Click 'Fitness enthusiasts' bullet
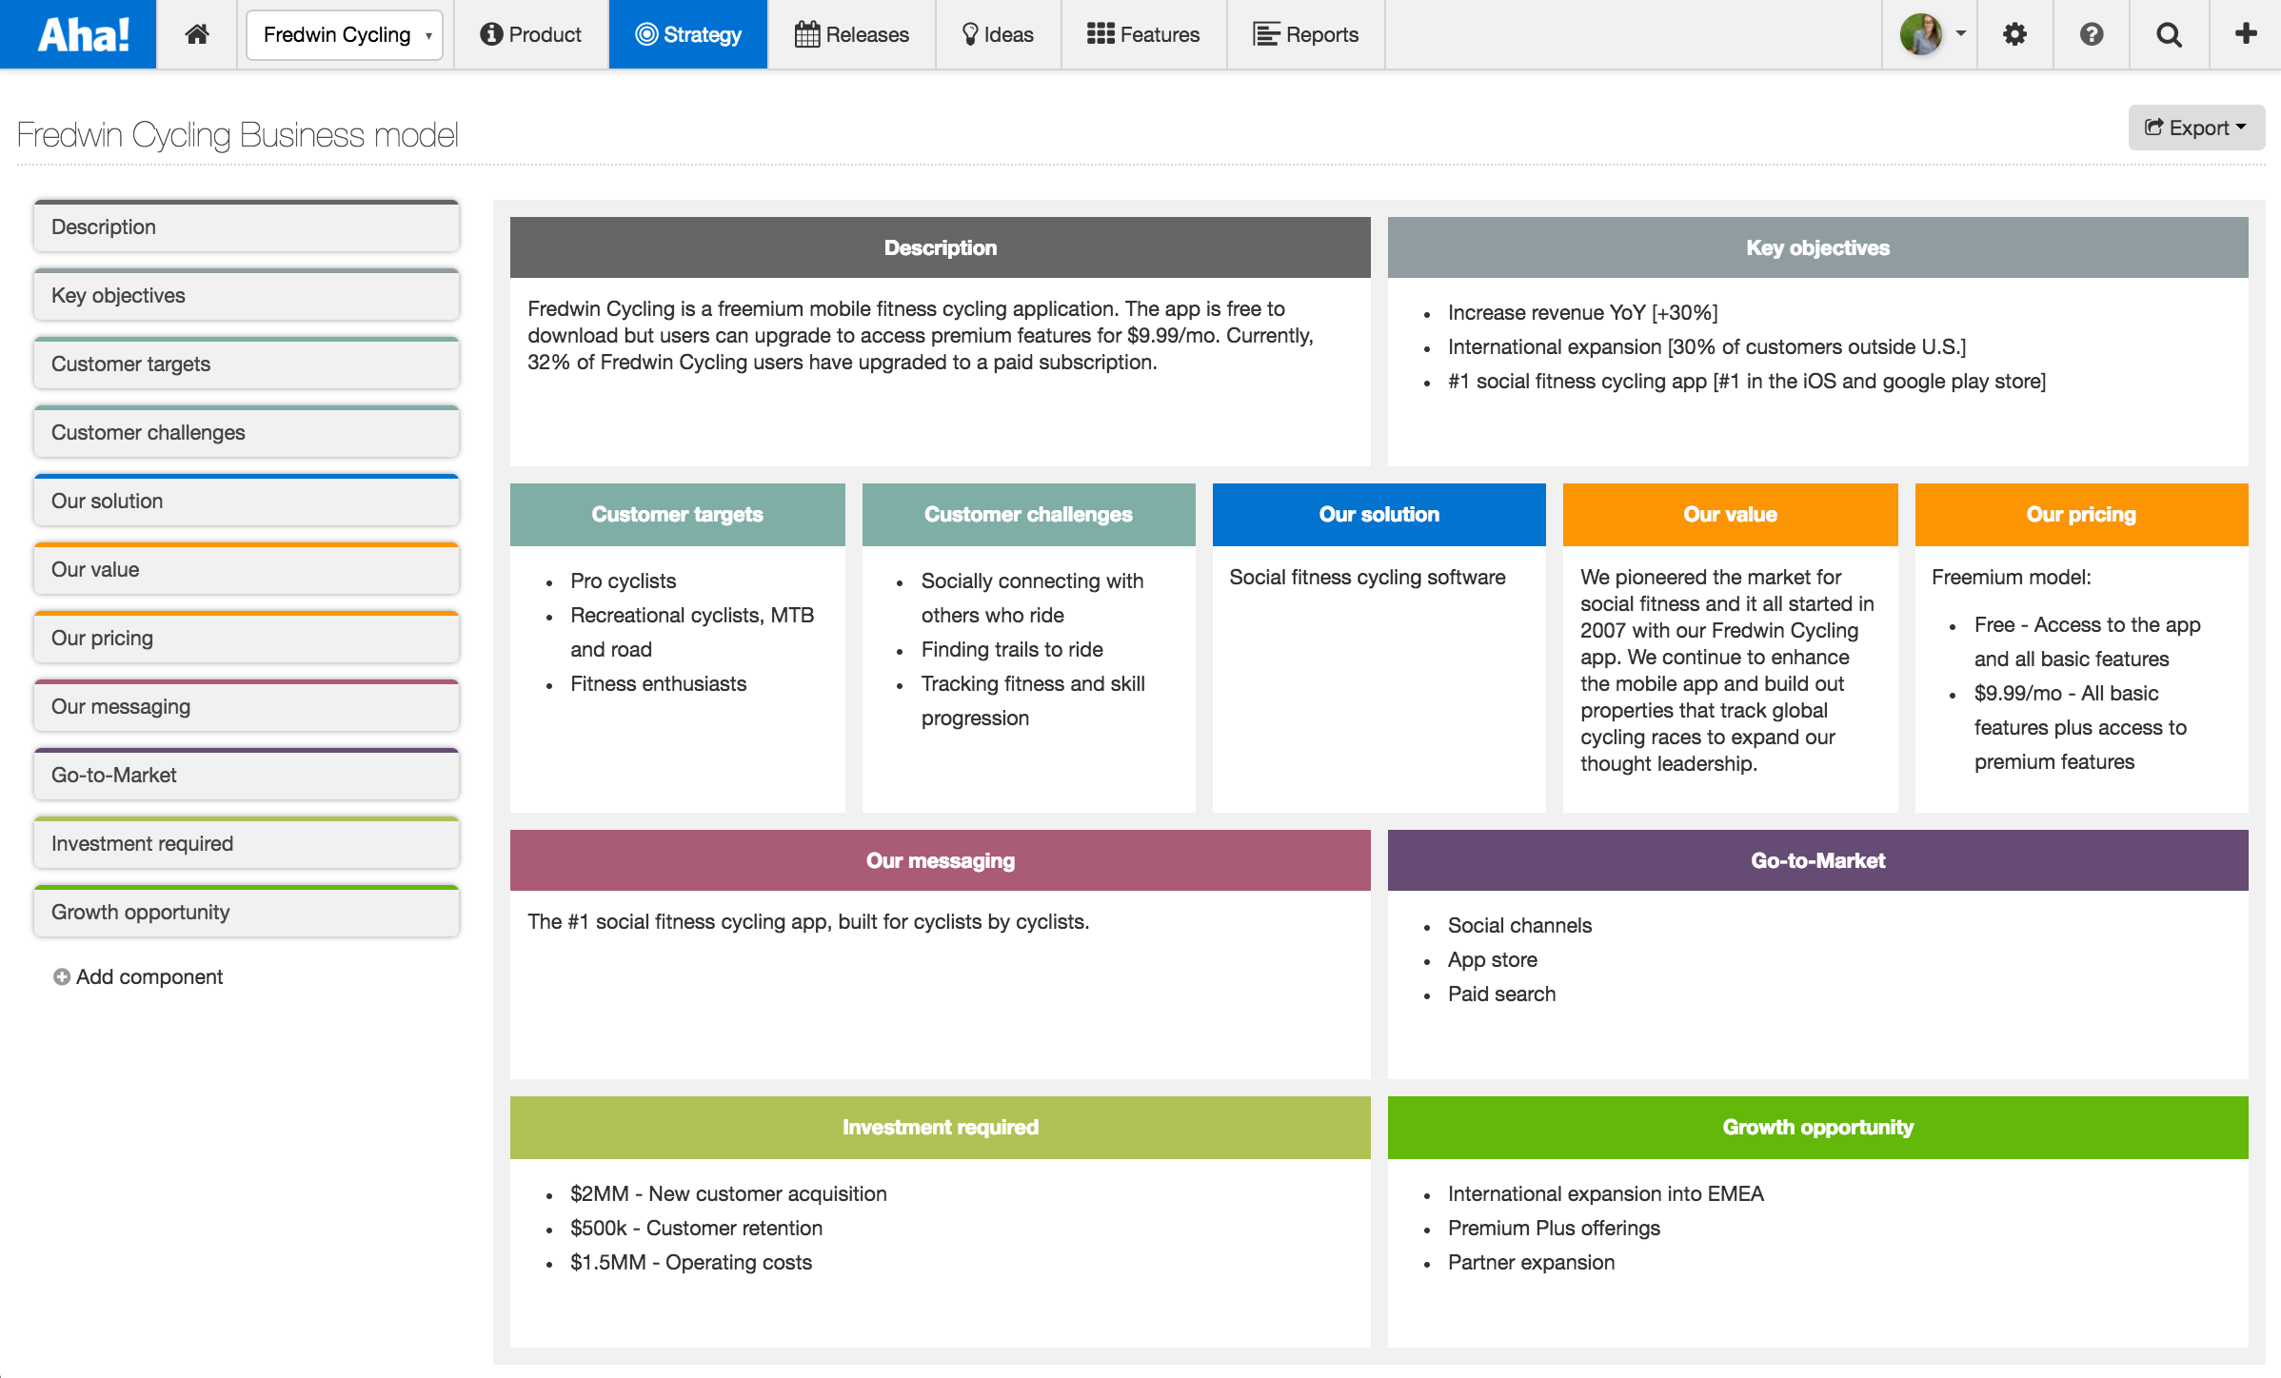Screen dimensions: 2281x1378 tap(659, 683)
